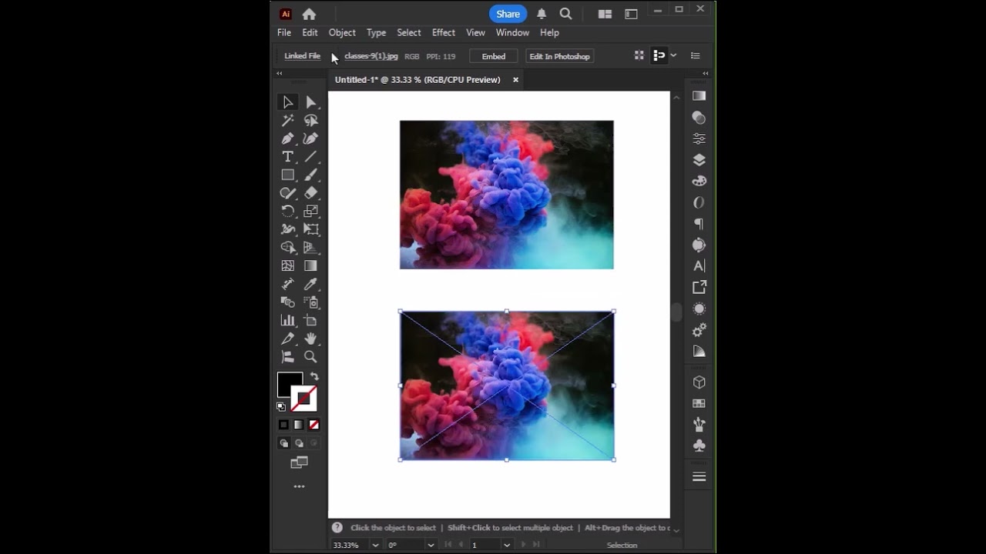The width and height of the screenshot is (986, 554).
Task: Click the Linked File link
Action: click(302, 56)
